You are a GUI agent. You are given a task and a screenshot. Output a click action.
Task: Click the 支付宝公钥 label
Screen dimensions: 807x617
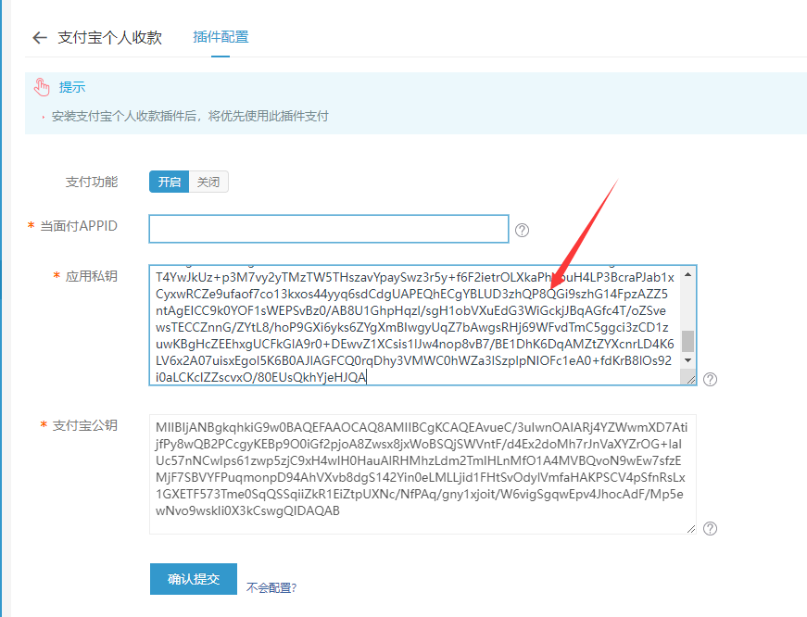tap(85, 425)
